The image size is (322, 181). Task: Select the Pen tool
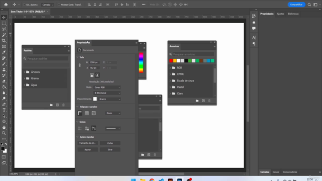tap(4, 104)
